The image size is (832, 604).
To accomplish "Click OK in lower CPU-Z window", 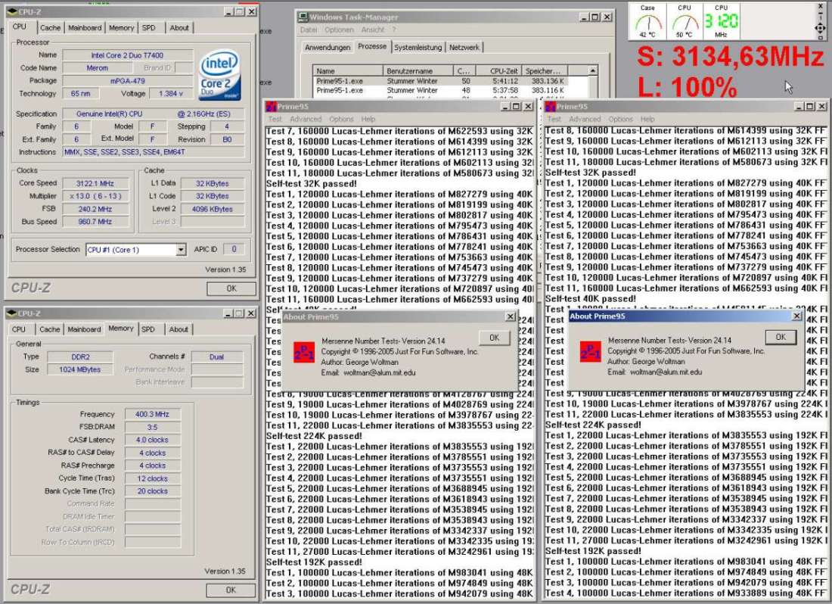I will click(231, 590).
